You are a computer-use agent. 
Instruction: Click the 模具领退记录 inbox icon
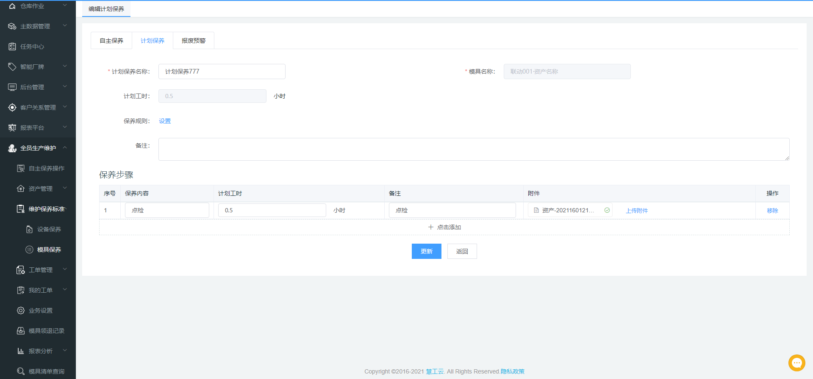pos(21,331)
